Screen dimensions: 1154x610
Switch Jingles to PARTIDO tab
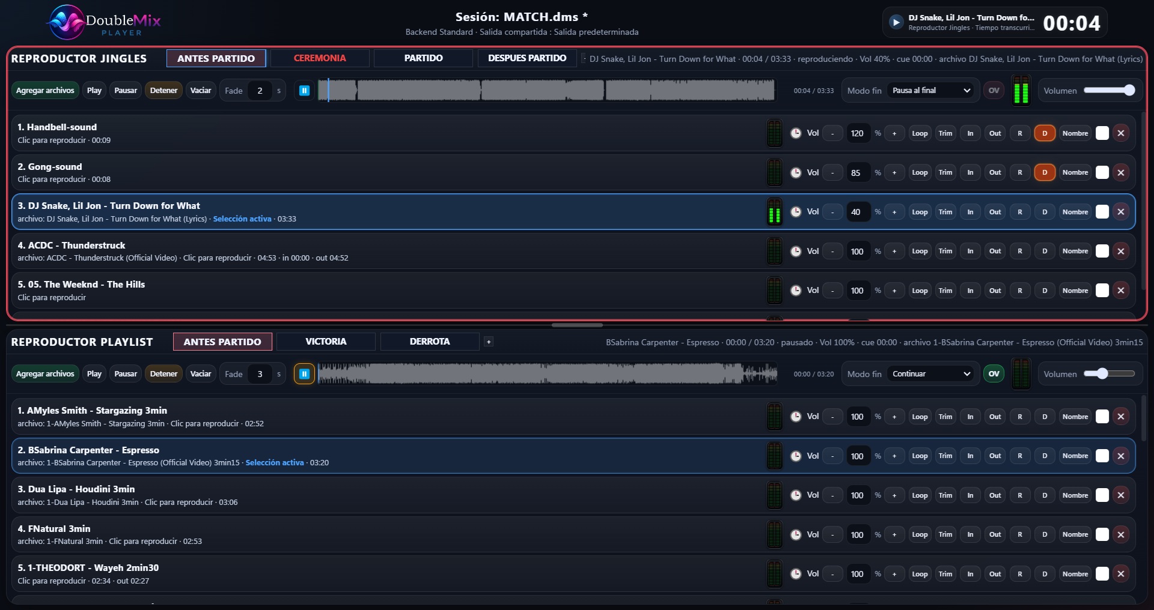point(423,58)
